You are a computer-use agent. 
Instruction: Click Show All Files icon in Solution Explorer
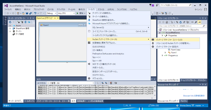click(188, 22)
